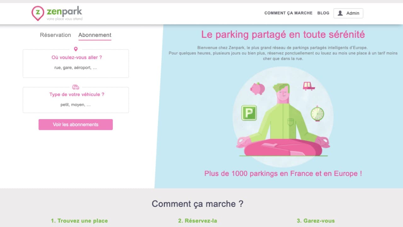Click the small pink car illustration icon
The image size is (403, 227).
click(309, 86)
